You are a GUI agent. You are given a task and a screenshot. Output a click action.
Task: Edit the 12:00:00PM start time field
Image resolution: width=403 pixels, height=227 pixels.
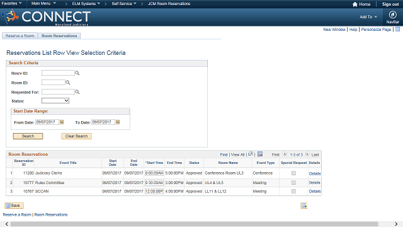(x=154, y=191)
